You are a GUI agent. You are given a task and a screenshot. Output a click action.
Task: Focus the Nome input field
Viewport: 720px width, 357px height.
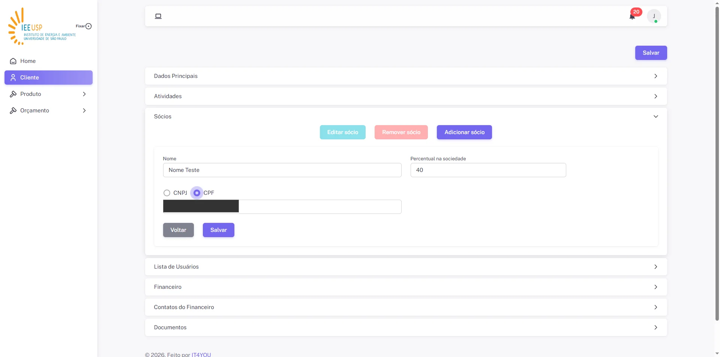(x=282, y=170)
